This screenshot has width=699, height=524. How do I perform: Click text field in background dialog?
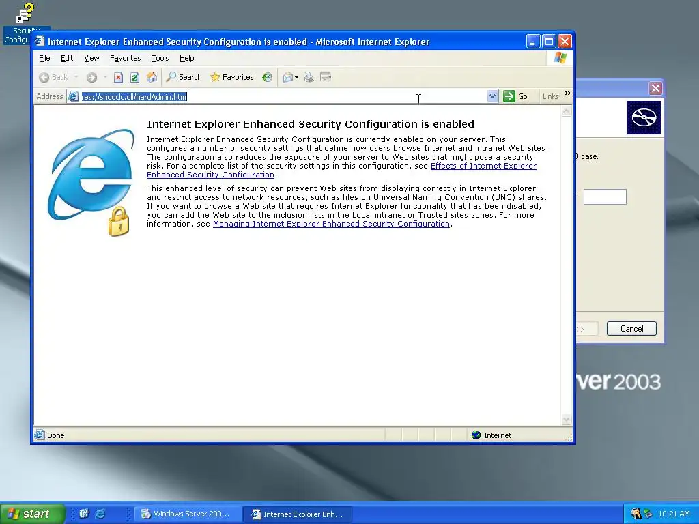click(x=605, y=196)
